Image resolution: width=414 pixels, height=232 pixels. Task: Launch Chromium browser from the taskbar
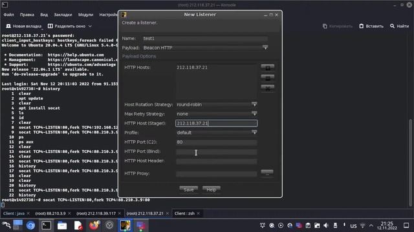(x=30, y=226)
